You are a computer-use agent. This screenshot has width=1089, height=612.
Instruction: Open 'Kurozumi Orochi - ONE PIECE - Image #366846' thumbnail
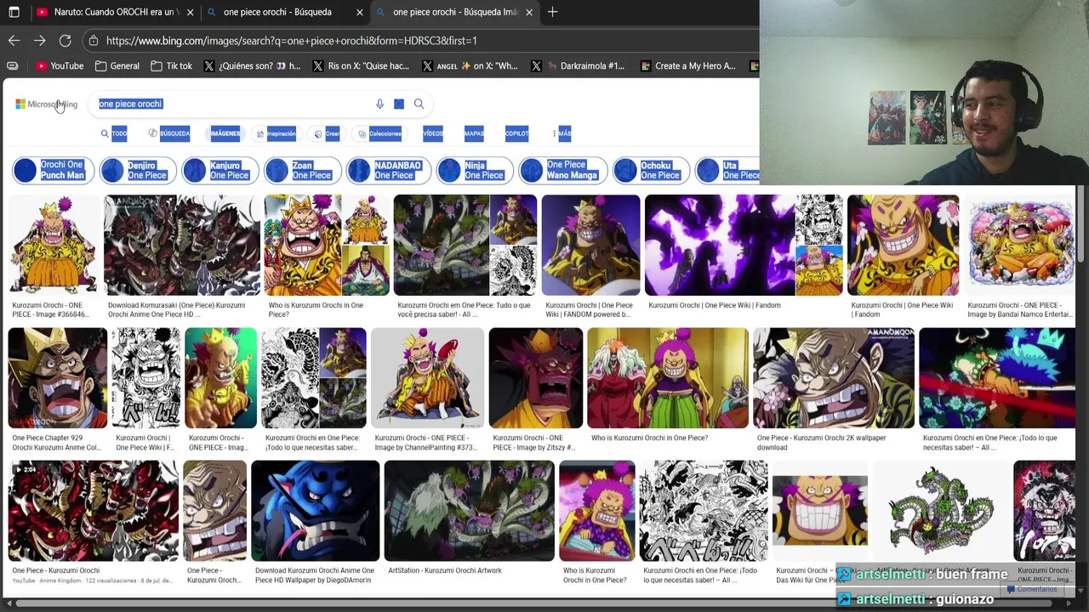tap(53, 245)
